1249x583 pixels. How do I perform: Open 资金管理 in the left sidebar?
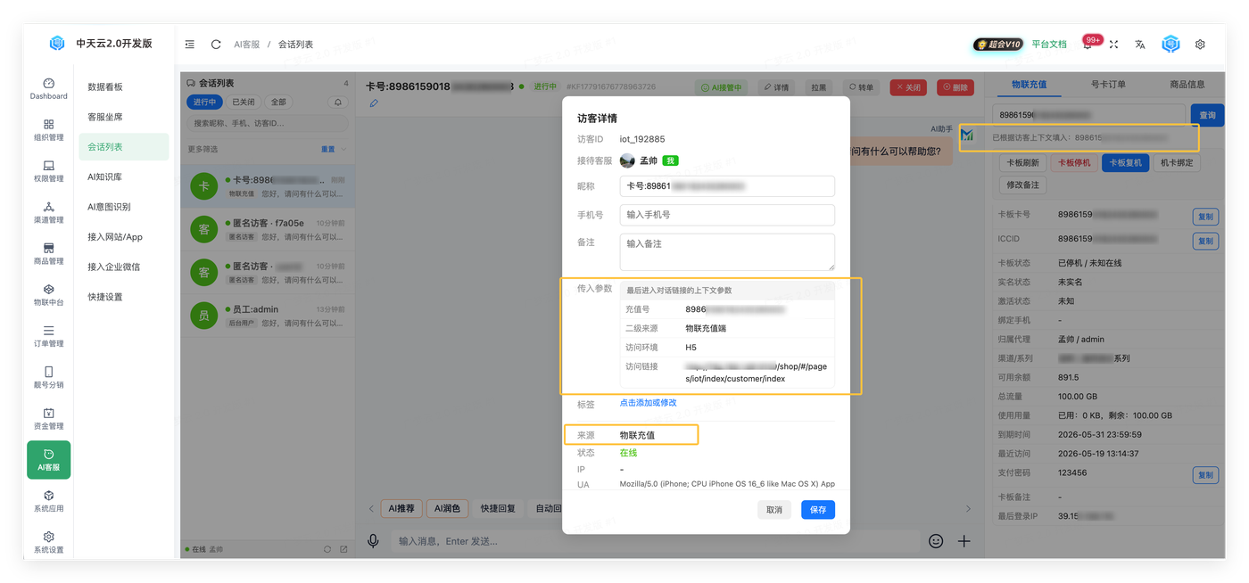(48, 419)
